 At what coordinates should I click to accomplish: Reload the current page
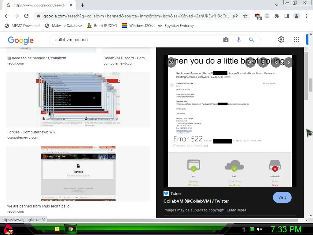[26, 16]
